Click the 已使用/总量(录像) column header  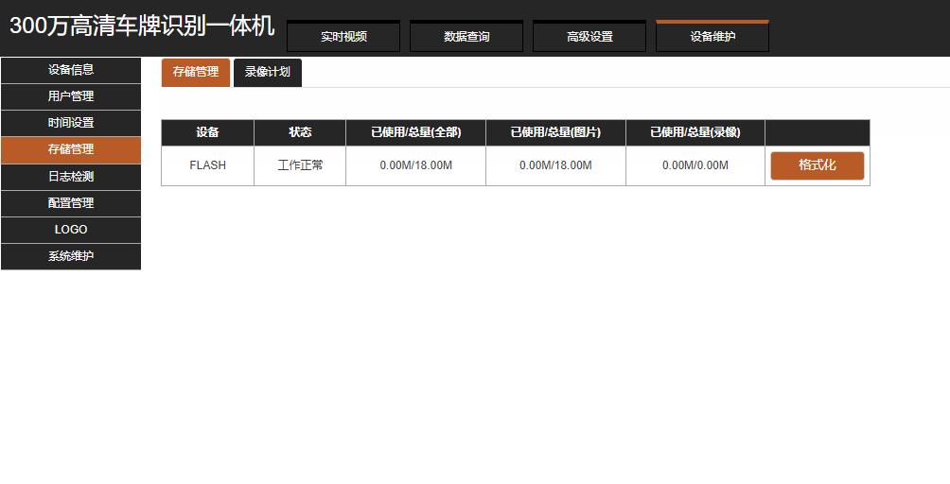click(695, 132)
